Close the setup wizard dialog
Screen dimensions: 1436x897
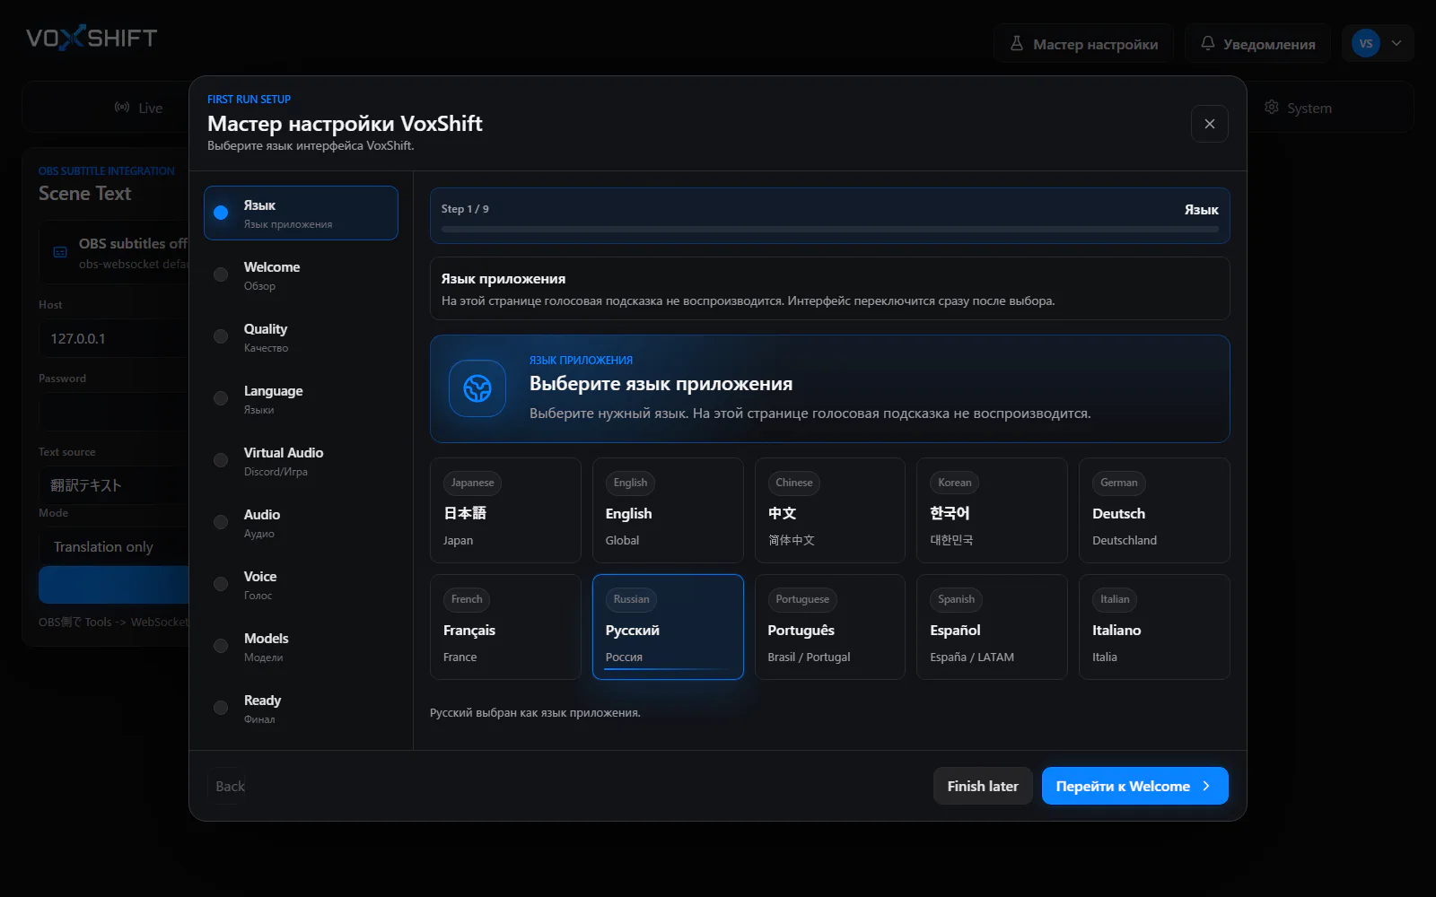pyautogui.click(x=1210, y=124)
